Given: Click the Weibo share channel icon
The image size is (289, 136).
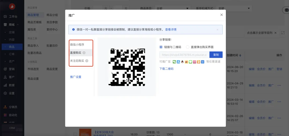Looking at the screenshot, I should tap(186, 62).
